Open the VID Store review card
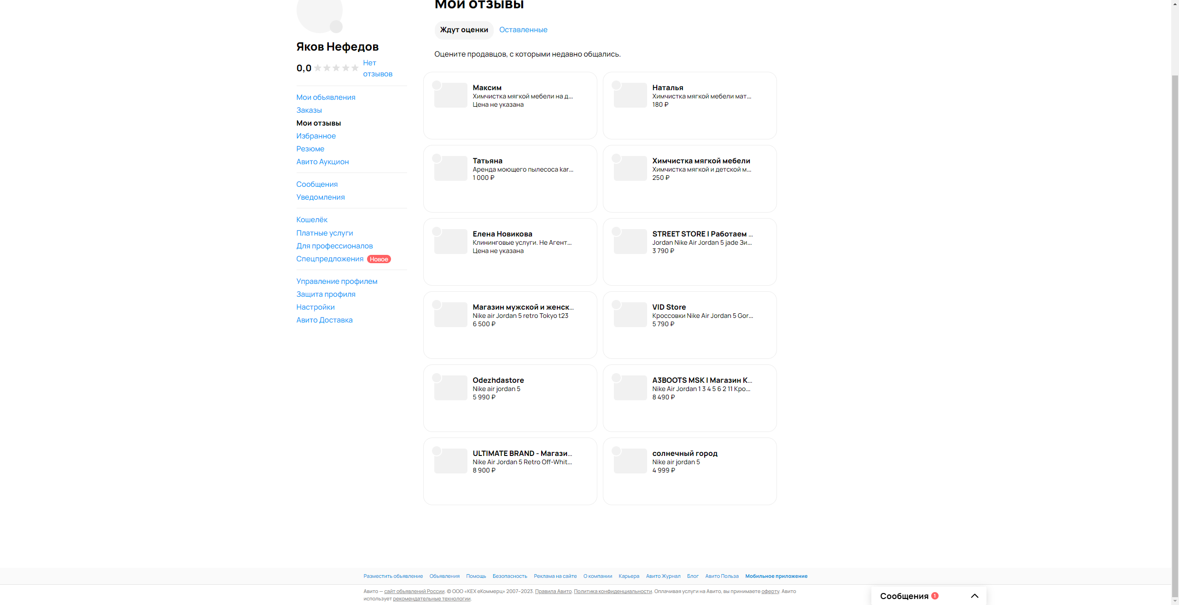 click(689, 325)
